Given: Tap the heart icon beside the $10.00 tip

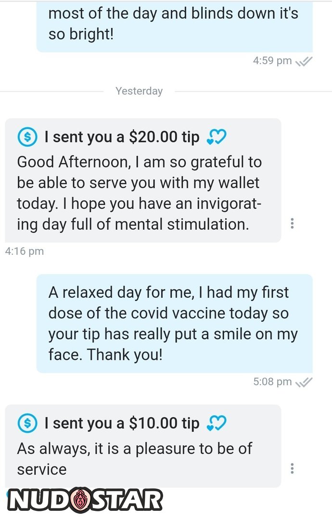Looking at the screenshot, I should click(x=216, y=424).
